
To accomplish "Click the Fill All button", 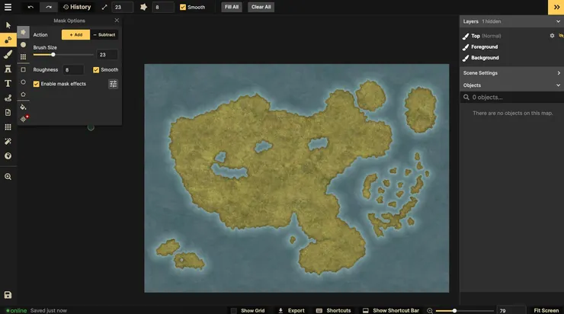I will click(232, 7).
